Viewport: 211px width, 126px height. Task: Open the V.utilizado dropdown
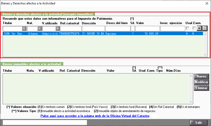click(x=58, y=29)
